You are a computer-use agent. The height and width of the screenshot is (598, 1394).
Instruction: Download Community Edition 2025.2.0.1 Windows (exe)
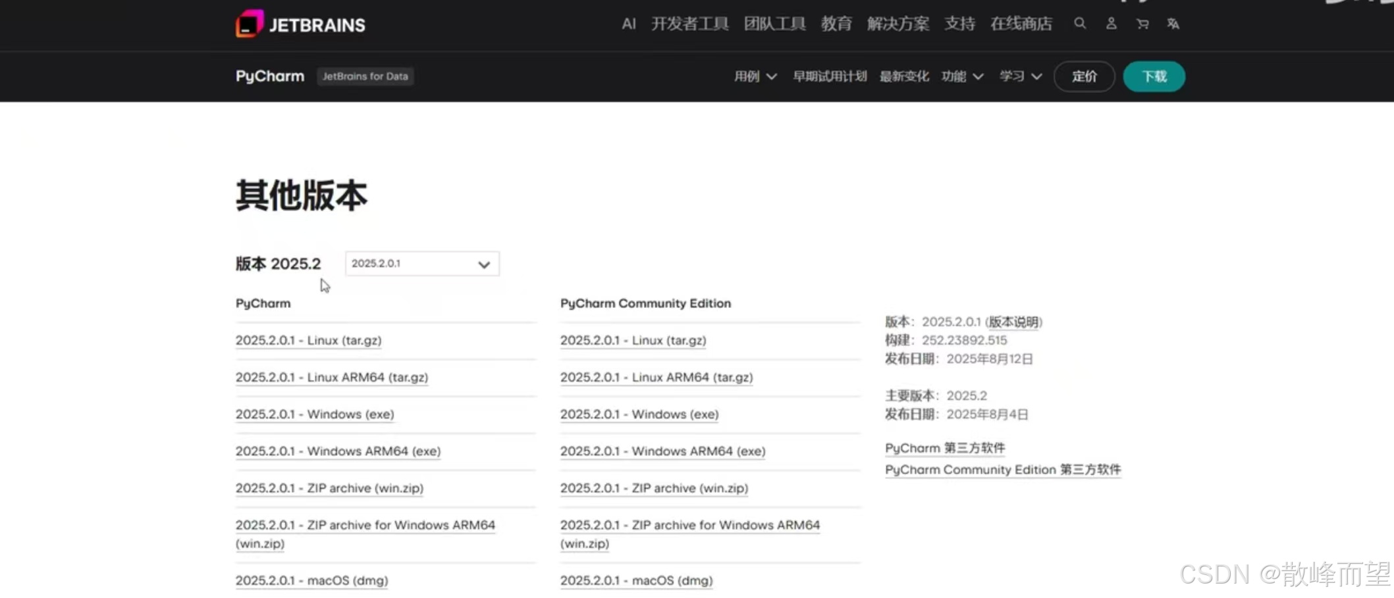coord(639,414)
